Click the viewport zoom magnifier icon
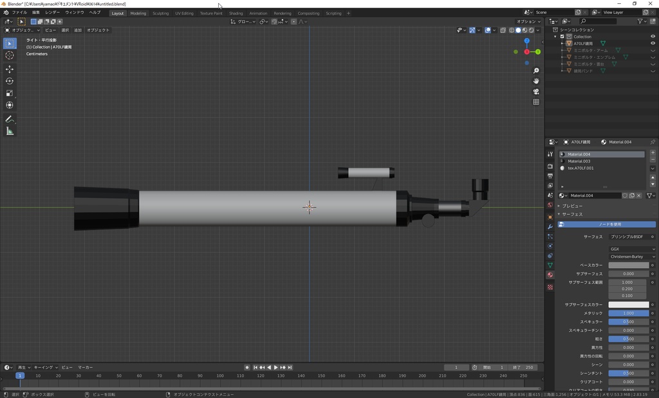This screenshot has width=659, height=398. (x=536, y=71)
